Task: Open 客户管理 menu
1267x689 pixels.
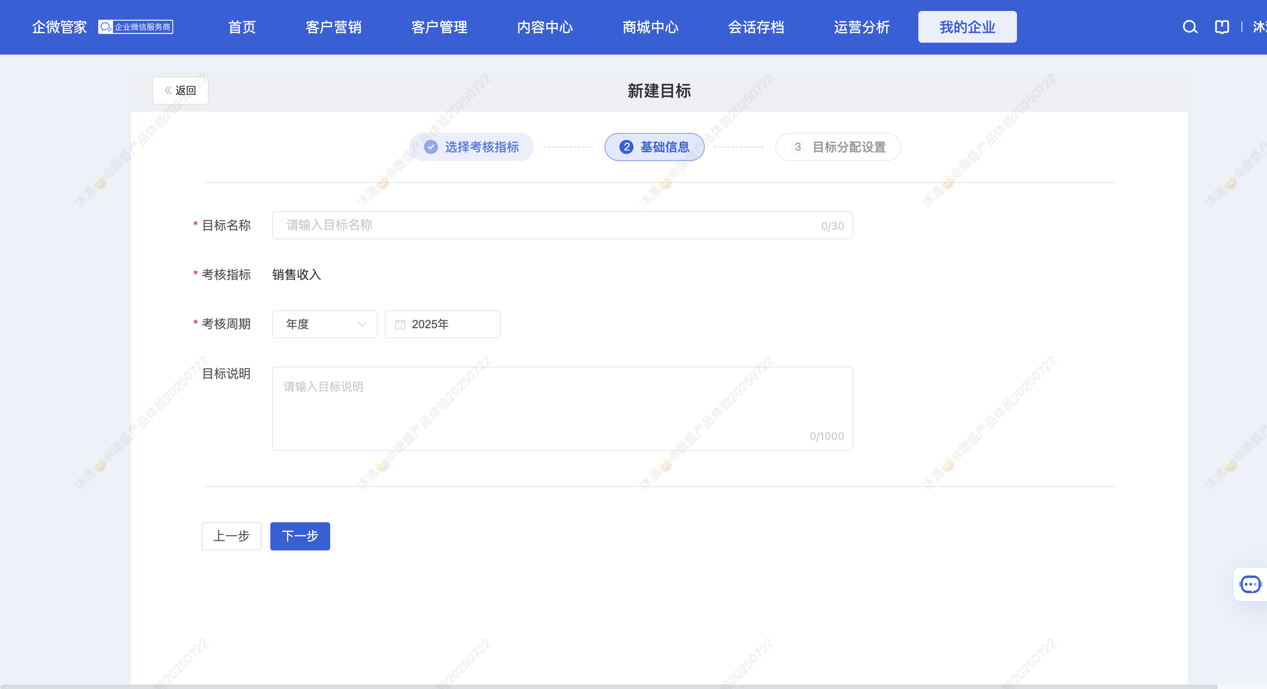Action: coord(439,27)
